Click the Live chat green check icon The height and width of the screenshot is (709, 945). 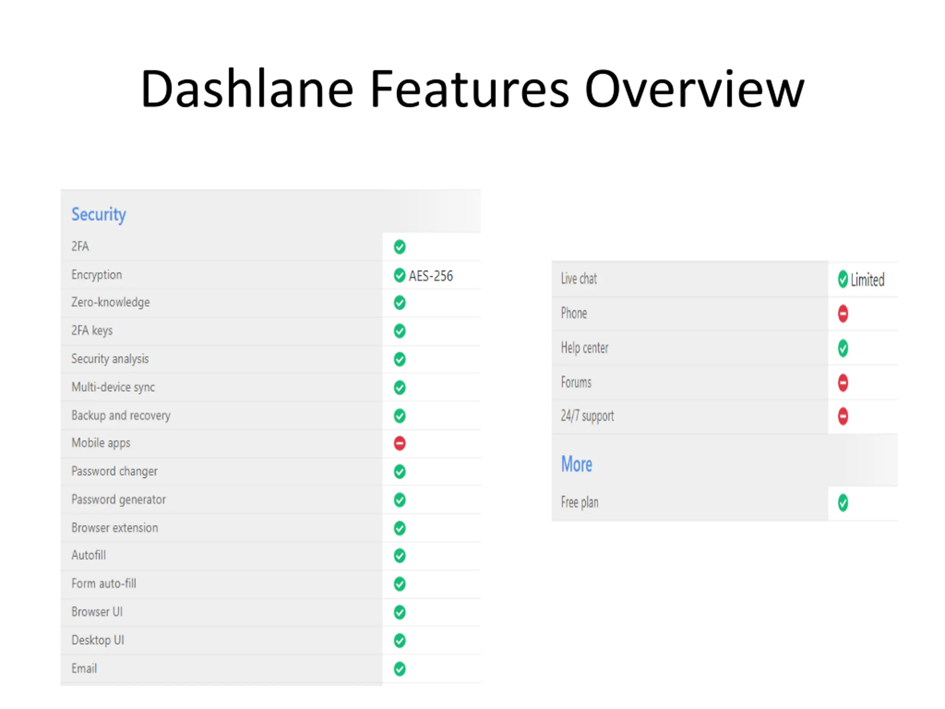[x=843, y=279]
